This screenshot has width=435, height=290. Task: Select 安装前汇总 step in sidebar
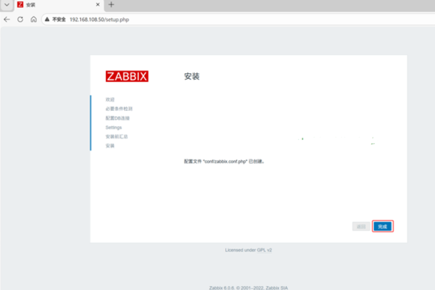[117, 137]
